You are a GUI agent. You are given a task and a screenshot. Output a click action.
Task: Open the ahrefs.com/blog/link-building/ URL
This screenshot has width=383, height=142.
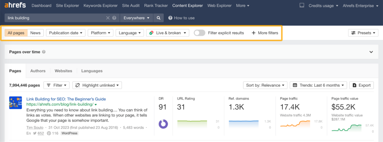pyautogui.click(x=60, y=104)
